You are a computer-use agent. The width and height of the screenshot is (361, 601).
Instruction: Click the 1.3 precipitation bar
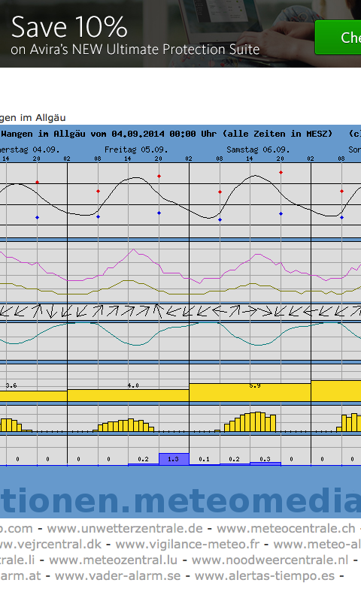coord(174,459)
